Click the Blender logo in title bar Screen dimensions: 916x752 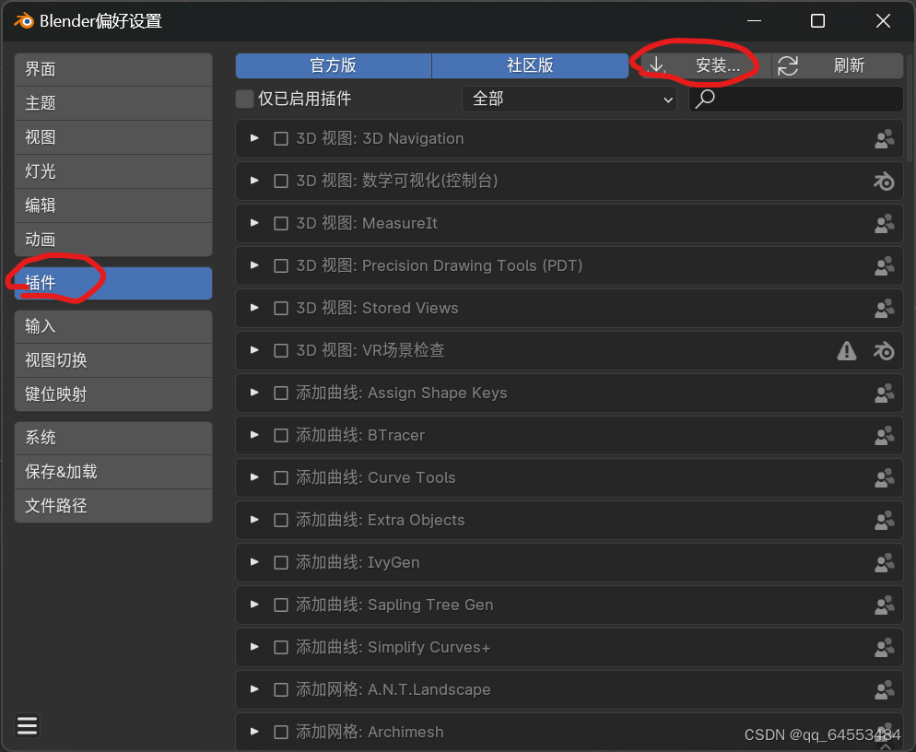coord(24,21)
